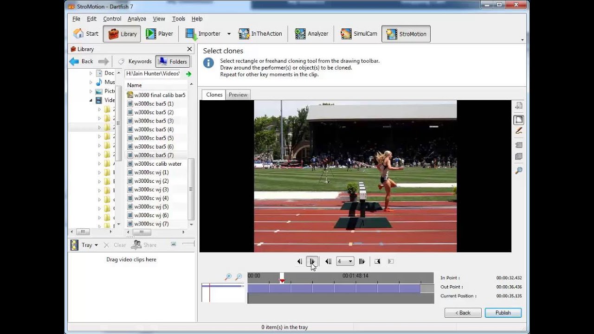Expand the Music tree node

pos(91,82)
